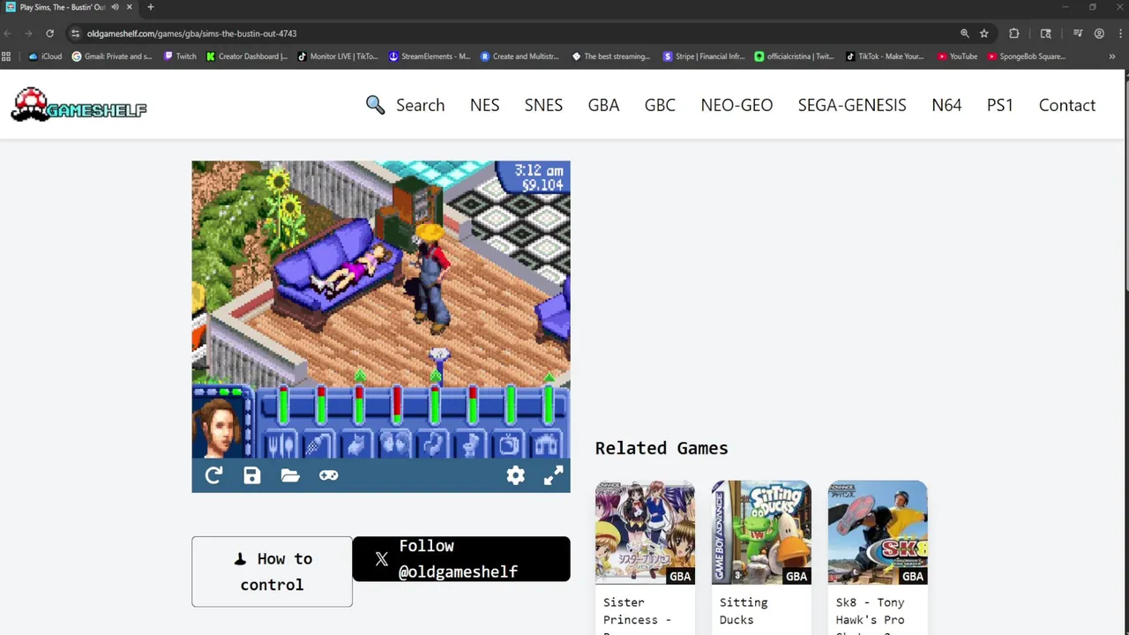Open the Chrome apps grid in bookmarks bar
Screen dimensions: 1129x635
(x=6, y=56)
